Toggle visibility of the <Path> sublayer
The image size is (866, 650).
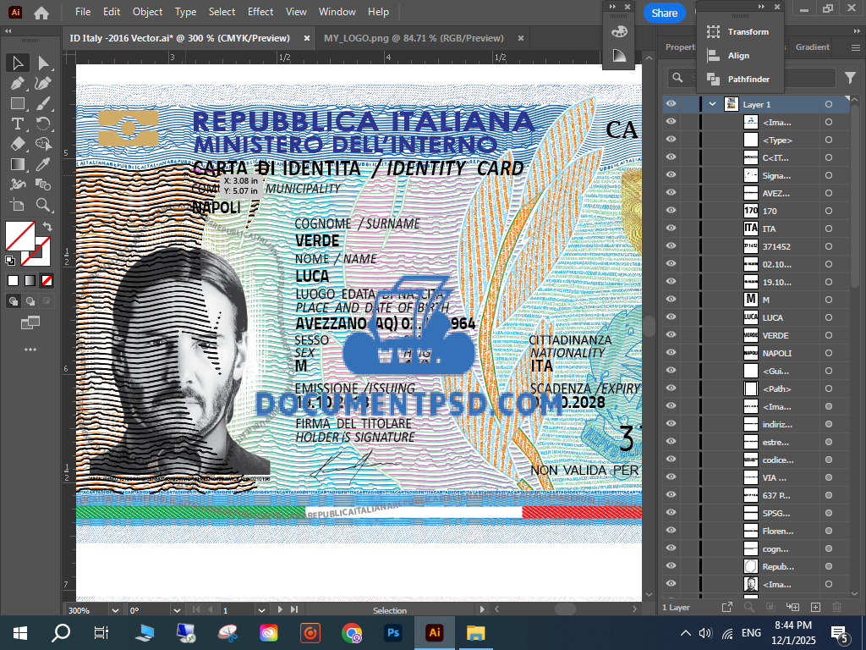tap(671, 388)
